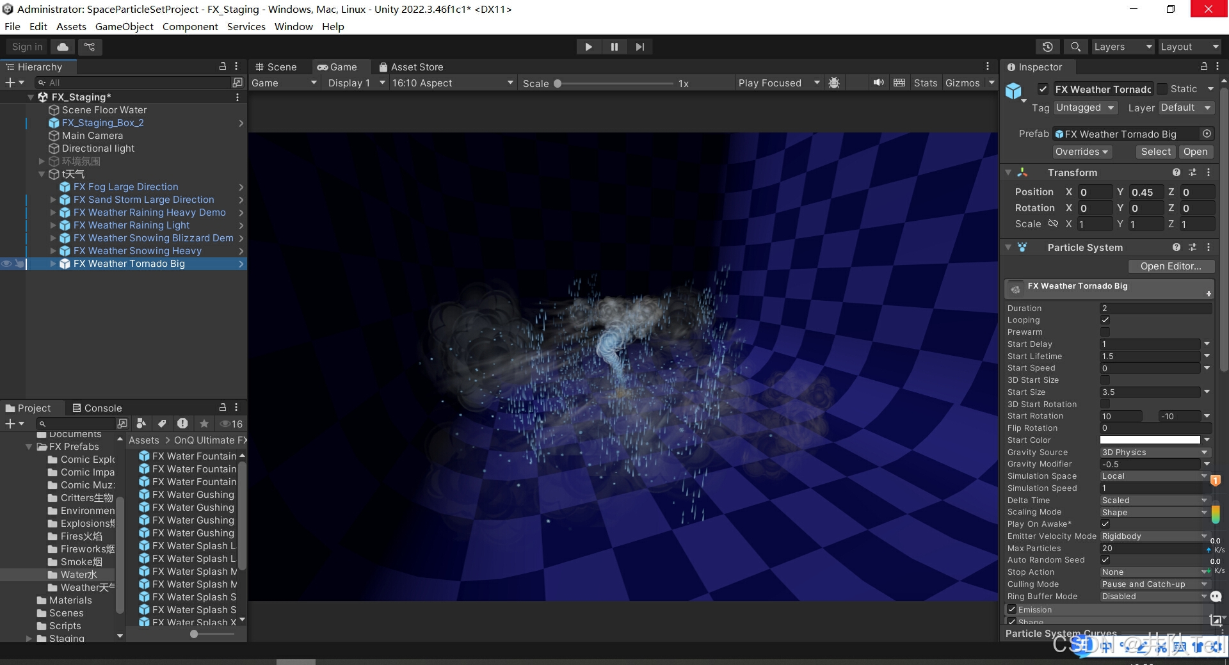The width and height of the screenshot is (1229, 665).
Task: Click the GameObject cube icon in Inspector
Action: [1014, 92]
